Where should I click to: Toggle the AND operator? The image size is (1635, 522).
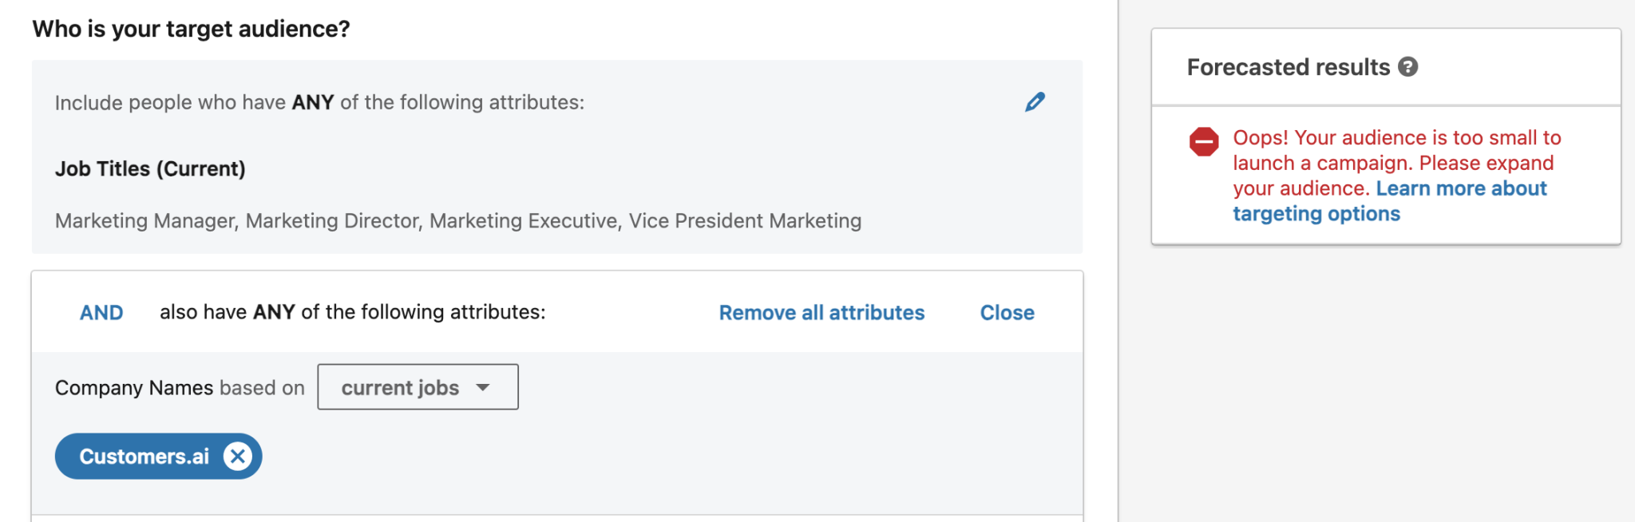[101, 313]
